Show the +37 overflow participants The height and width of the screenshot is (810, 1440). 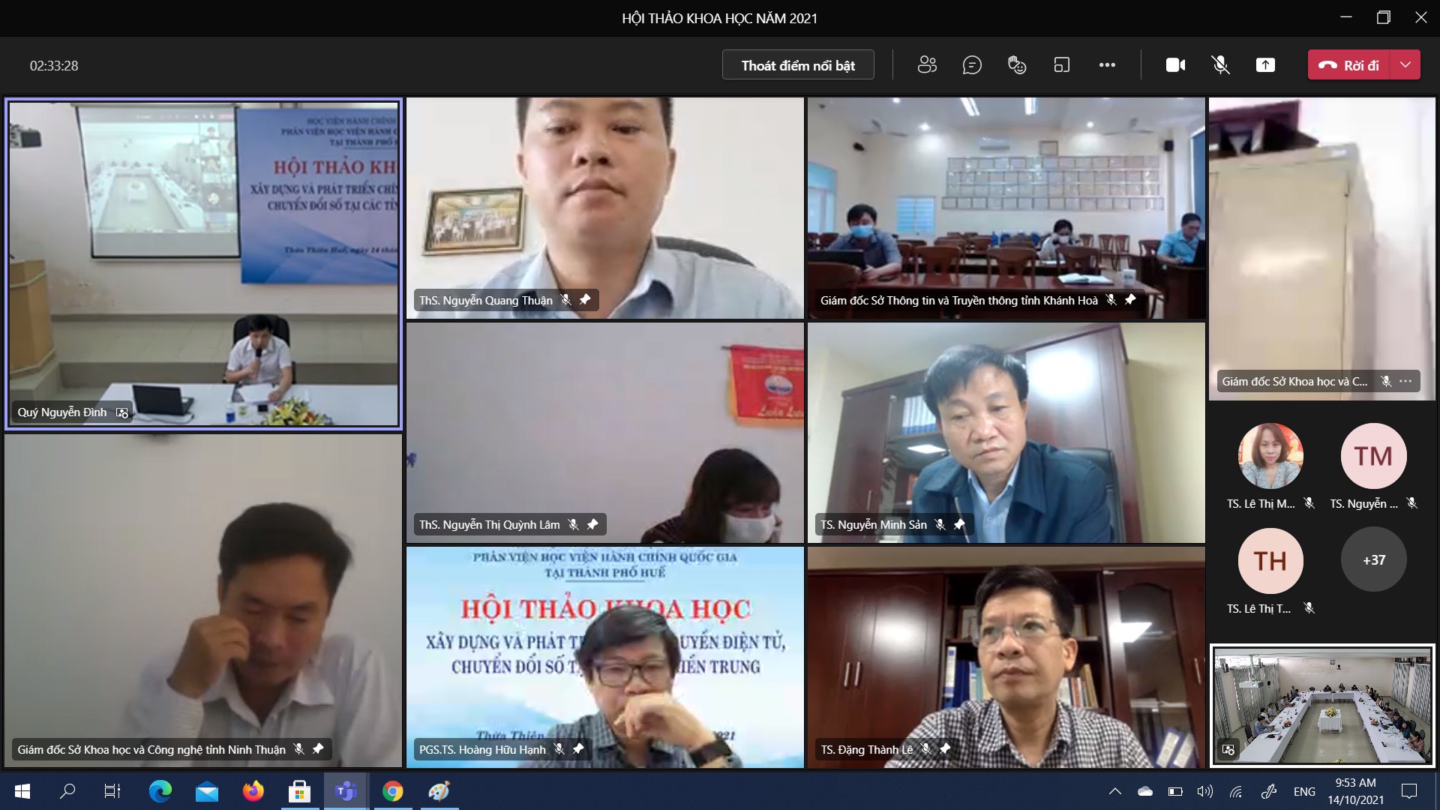click(1373, 560)
